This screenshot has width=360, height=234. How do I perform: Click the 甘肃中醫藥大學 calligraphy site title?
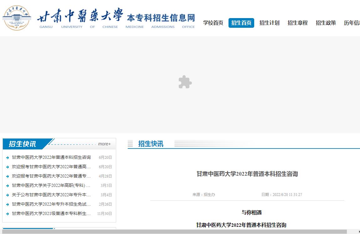[80, 16]
